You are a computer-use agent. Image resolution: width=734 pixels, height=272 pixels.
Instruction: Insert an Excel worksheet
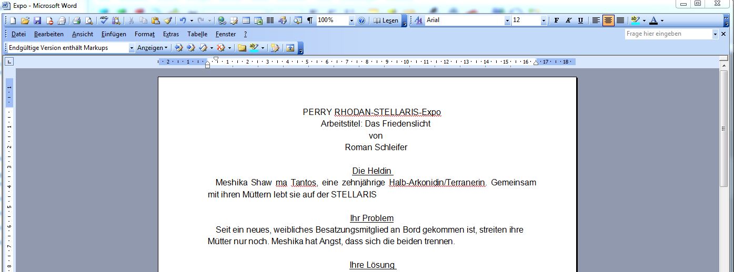coord(258,20)
